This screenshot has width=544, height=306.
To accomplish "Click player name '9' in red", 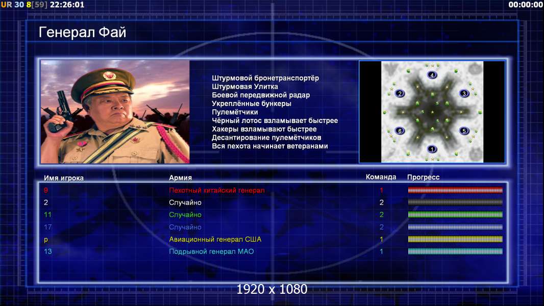I will pos(46,190).
